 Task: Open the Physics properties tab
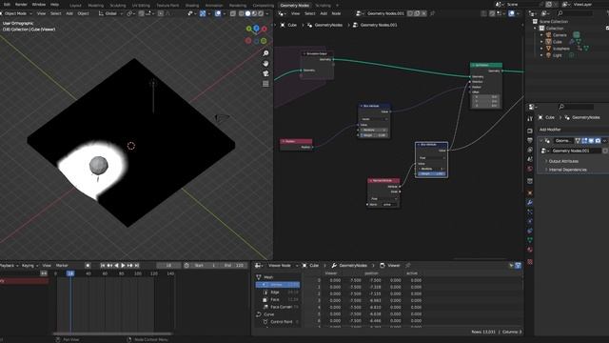click(530, 222)
